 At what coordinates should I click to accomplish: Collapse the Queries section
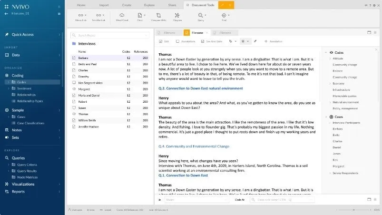coord(59,158)
